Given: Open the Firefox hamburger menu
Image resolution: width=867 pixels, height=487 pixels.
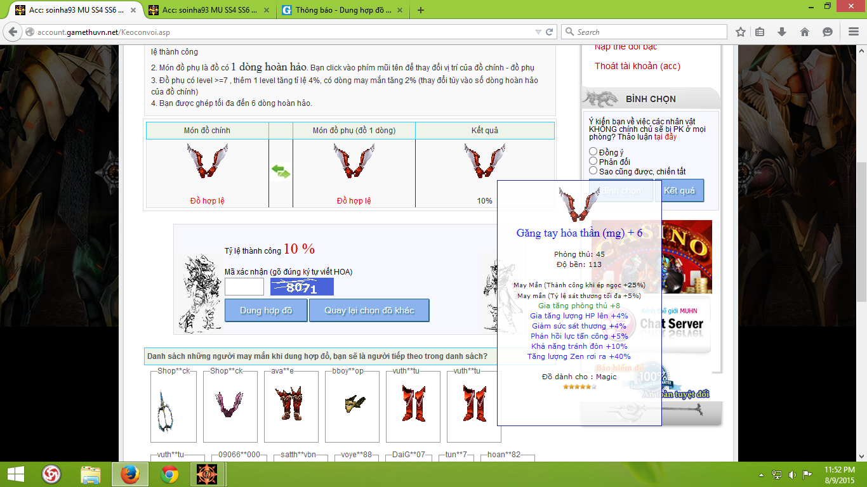Looking at the screenshot, I should pos(853,32).
